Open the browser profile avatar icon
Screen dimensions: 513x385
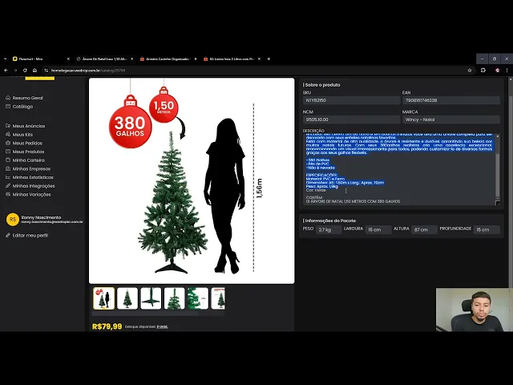[497, 70]
